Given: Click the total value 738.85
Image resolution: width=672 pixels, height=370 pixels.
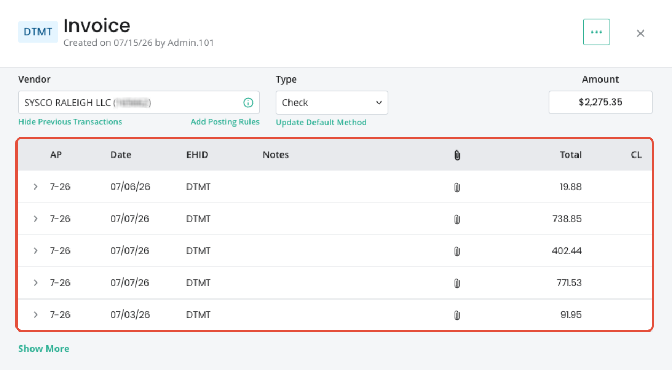Looking at the screenshot, I should [567, 219].
